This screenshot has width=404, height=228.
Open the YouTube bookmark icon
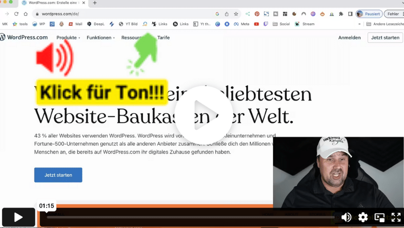point(256,24)
